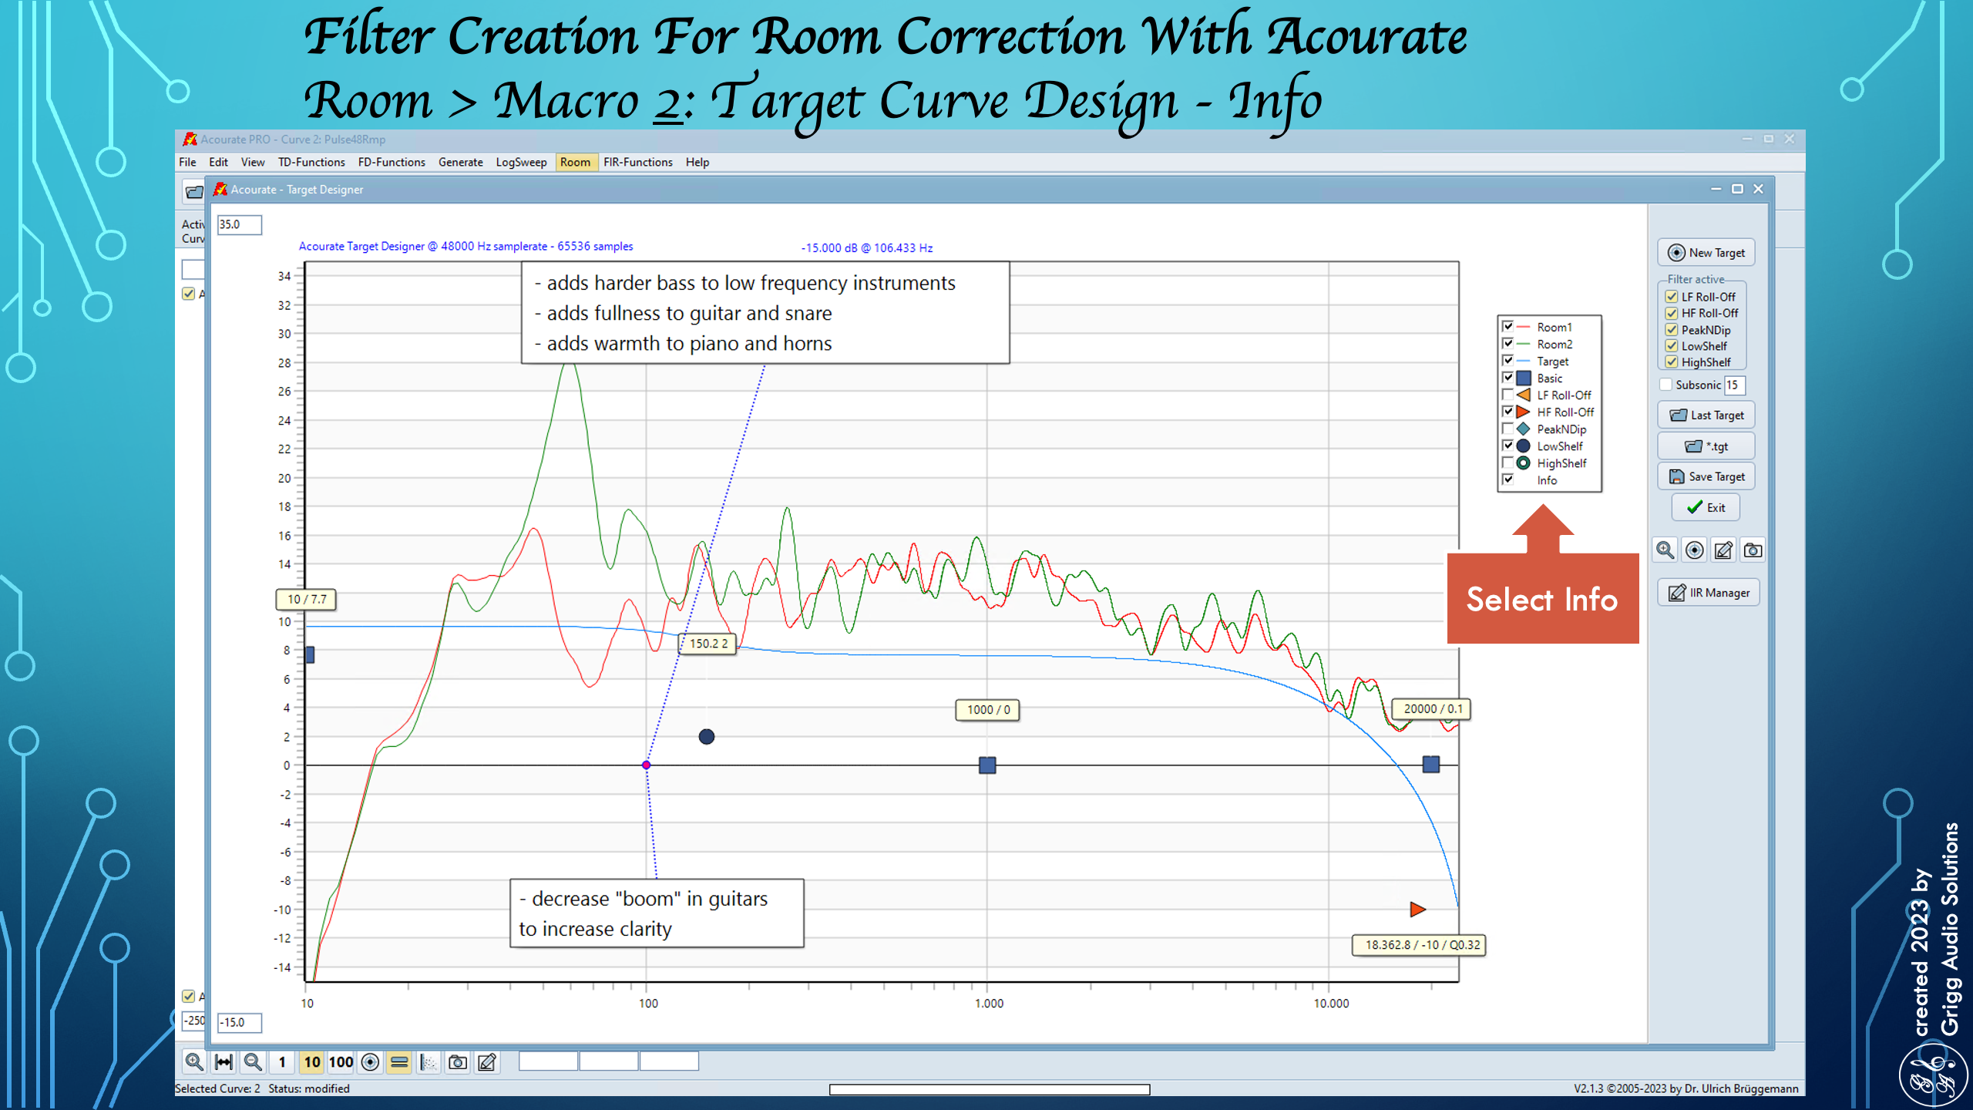The image size is (1973, 1110).
Task: Open the FD-Functions menu
Action: tap(392, 162)
